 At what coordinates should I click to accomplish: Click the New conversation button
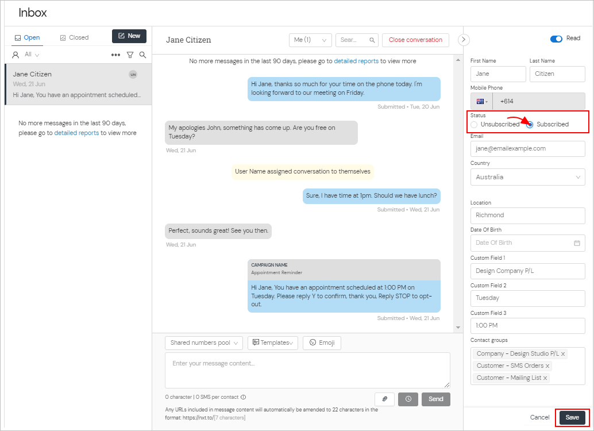(129, 36)
